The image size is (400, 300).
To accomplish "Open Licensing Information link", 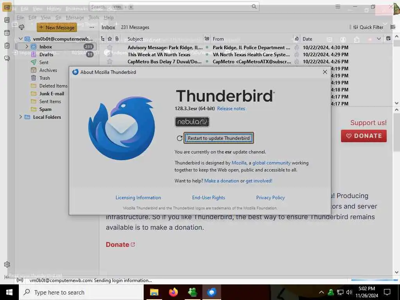I will 138,197.
